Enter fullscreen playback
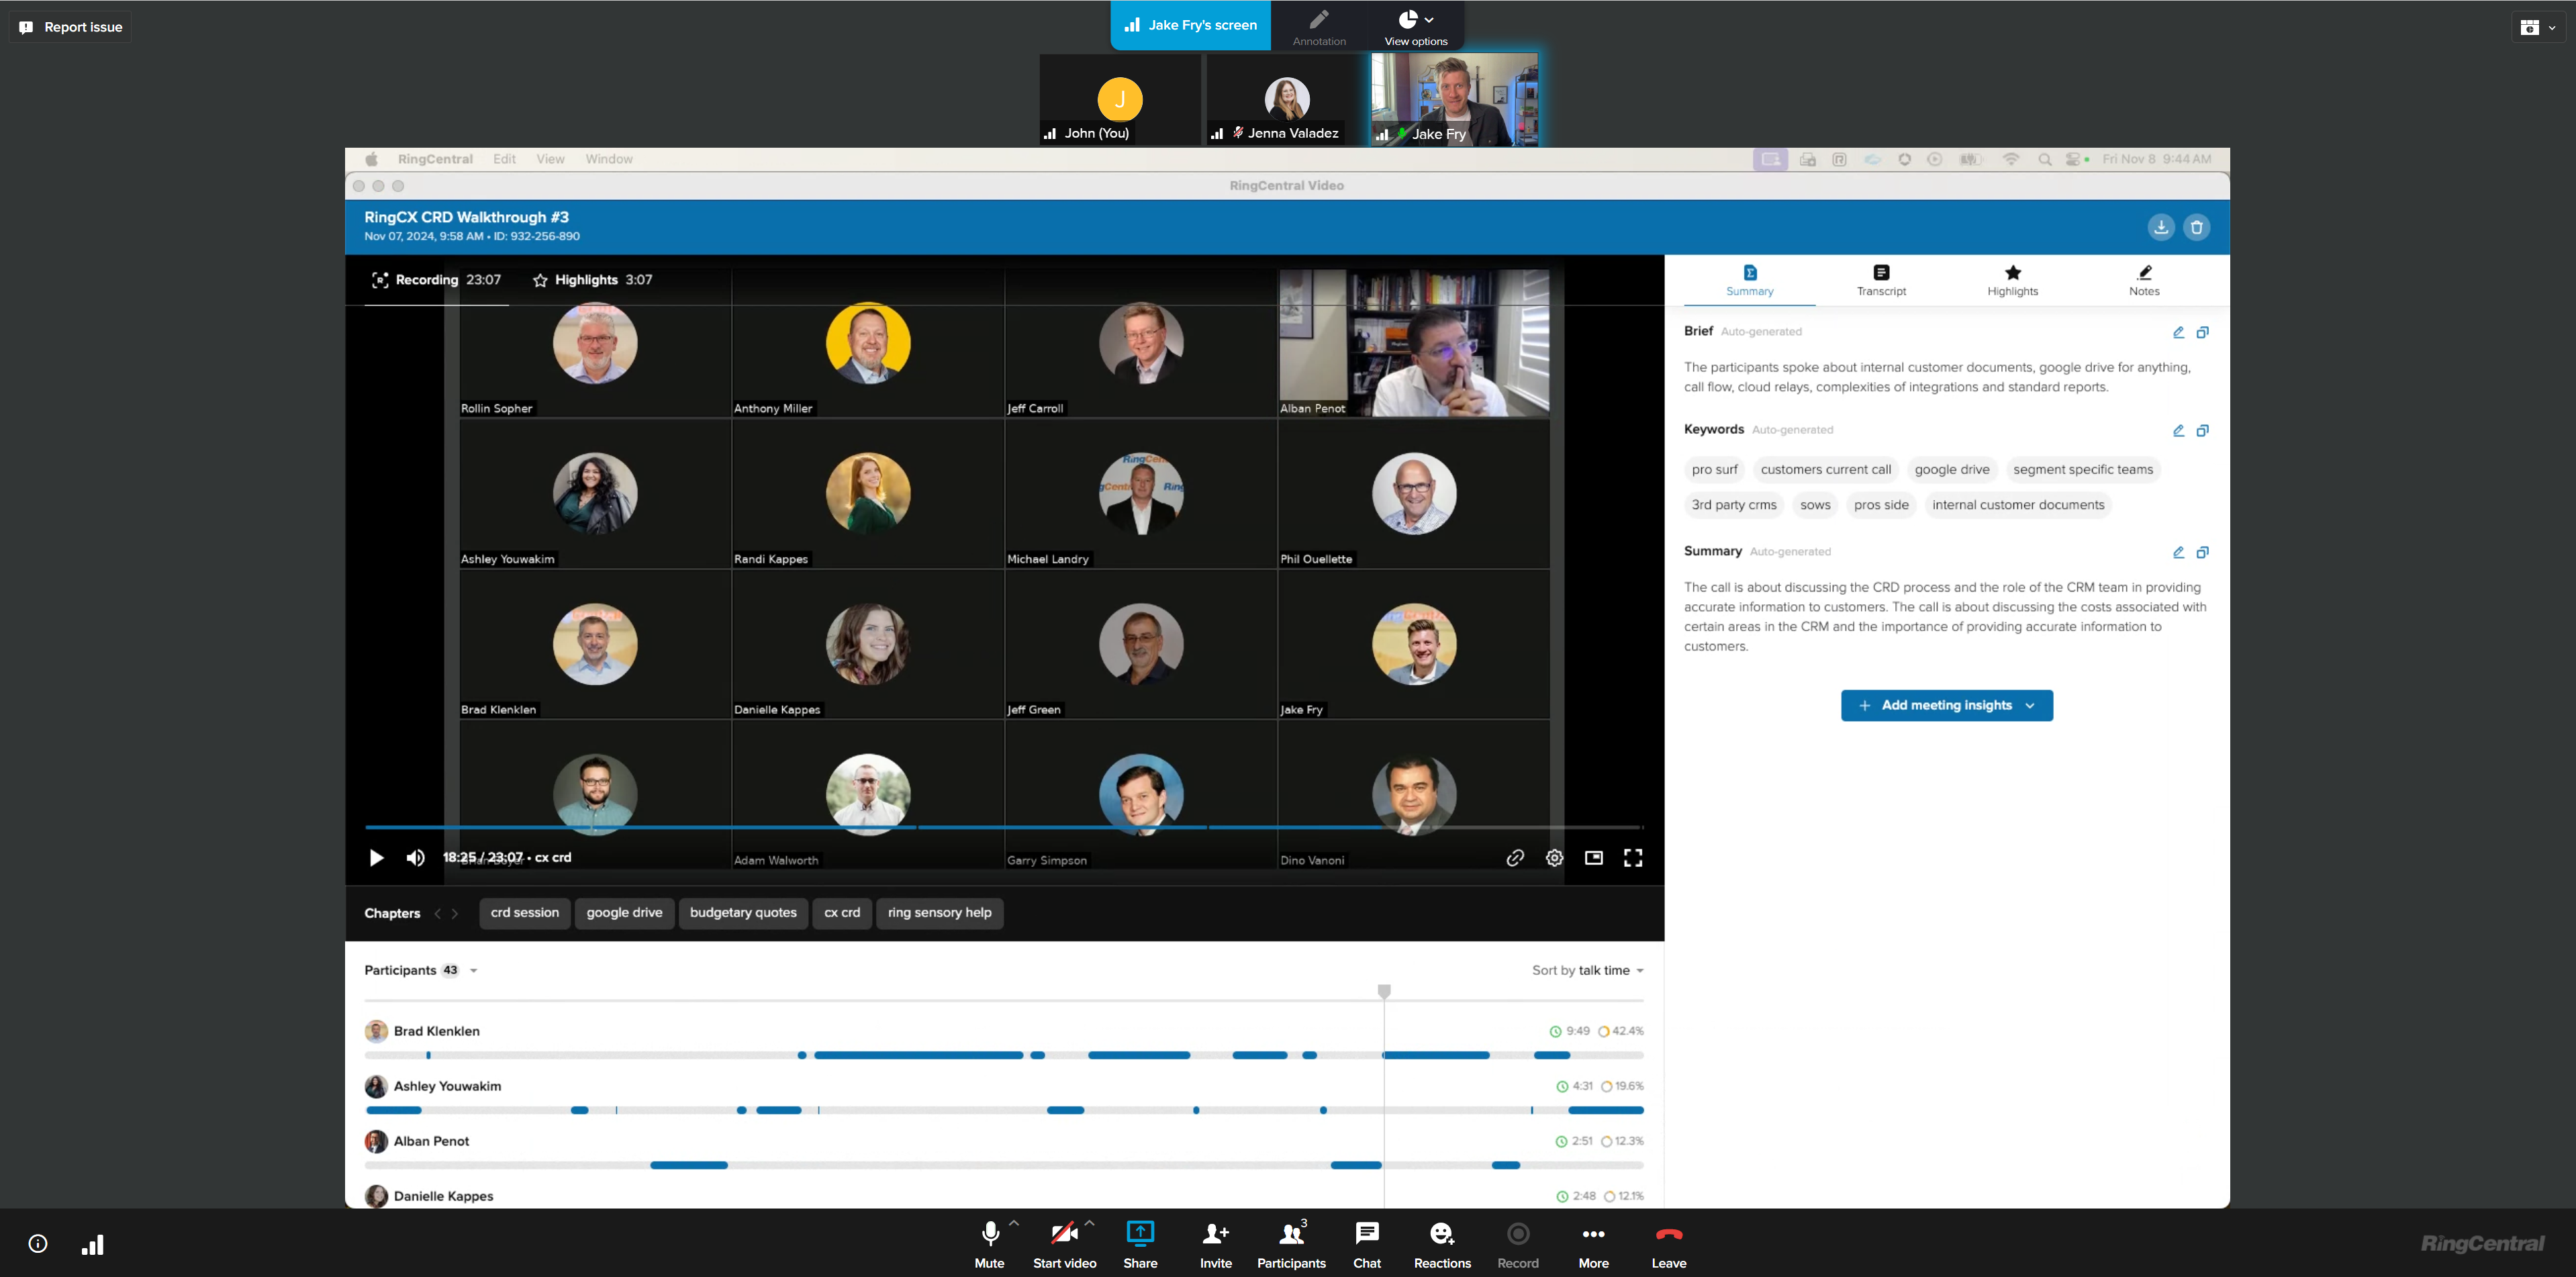Screen dimensions: 2576x1277 tap(1632, 858)
